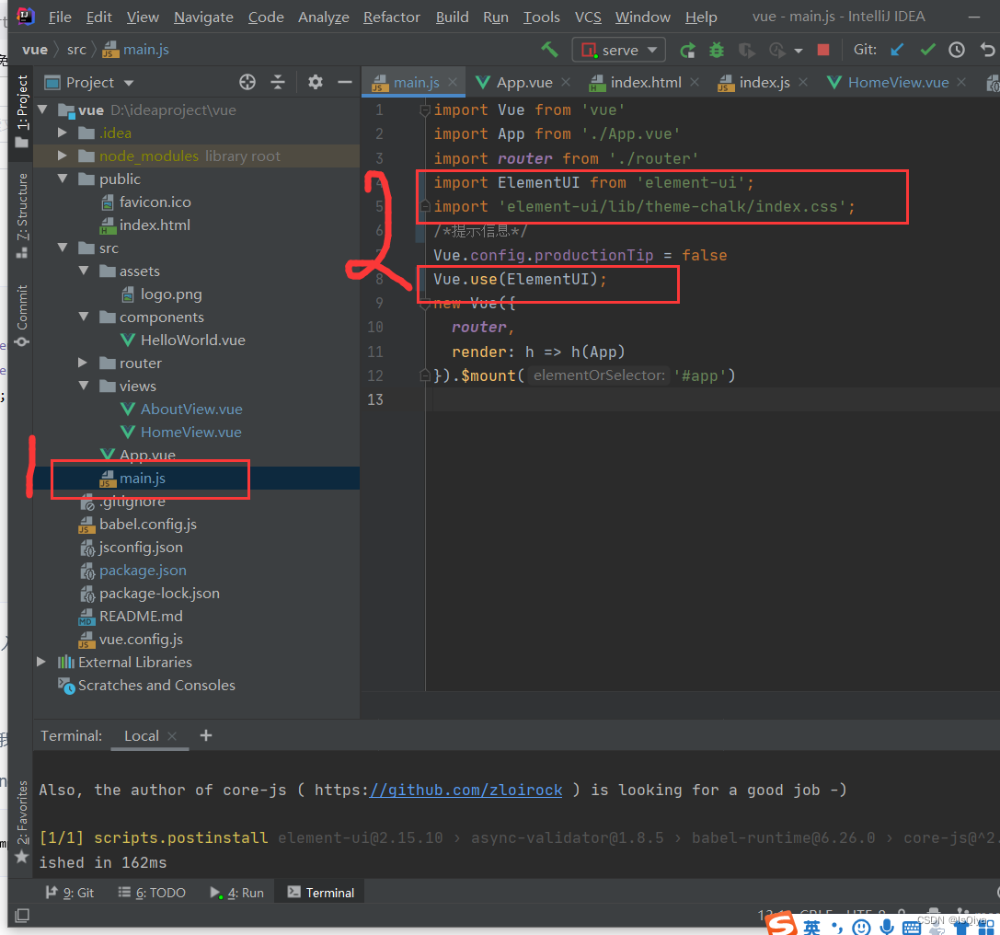
Task: Open the serve run configuration dropdown
Action: [618, 50]
